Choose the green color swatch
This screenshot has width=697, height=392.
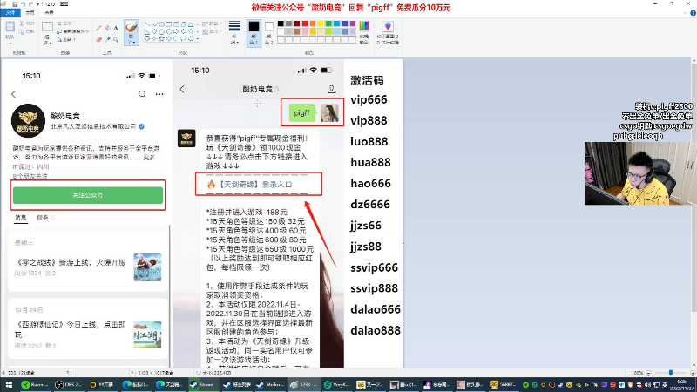(329, 24)
